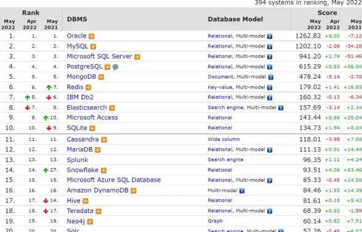Click MongoDB's score value 478.24
This screenshot has height=232, width=362.
pos(310,77)
